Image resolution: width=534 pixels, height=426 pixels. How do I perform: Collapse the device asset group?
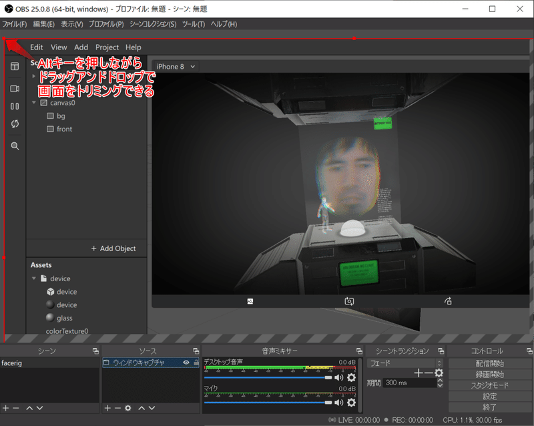point(34,278)
